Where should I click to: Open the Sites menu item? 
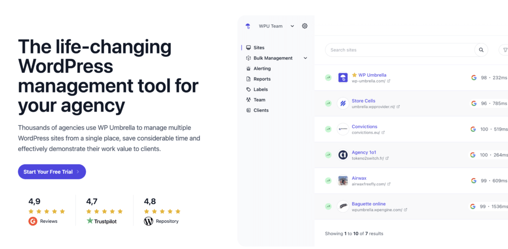258,48
